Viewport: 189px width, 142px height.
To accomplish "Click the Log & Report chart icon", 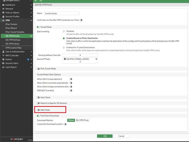I will (x=3, y=67).
